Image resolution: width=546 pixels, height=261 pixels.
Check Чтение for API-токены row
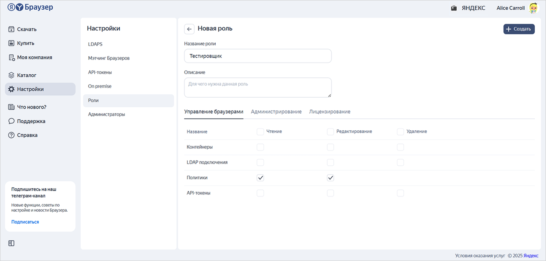[260, 193]
